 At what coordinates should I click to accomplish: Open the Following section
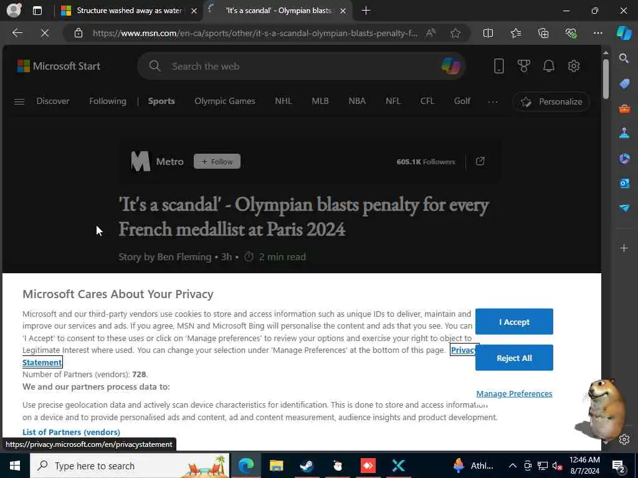(x=108, y=101)
